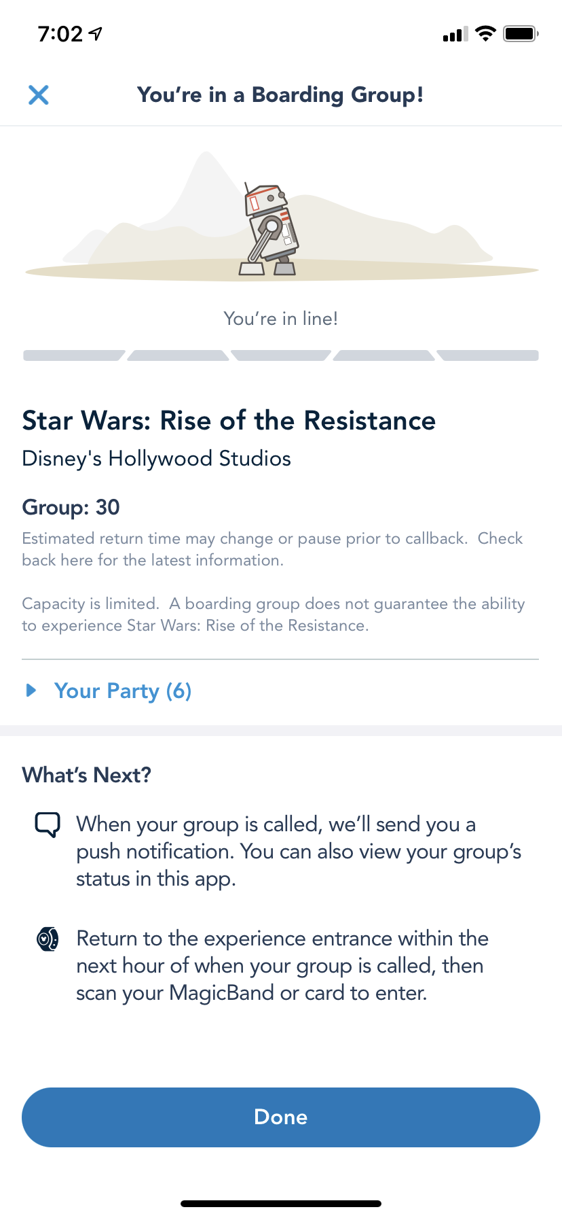Tap the home indicator bar
Image resolution: width=562 pixels, height=1218 pixels.
coord(281,1204)
